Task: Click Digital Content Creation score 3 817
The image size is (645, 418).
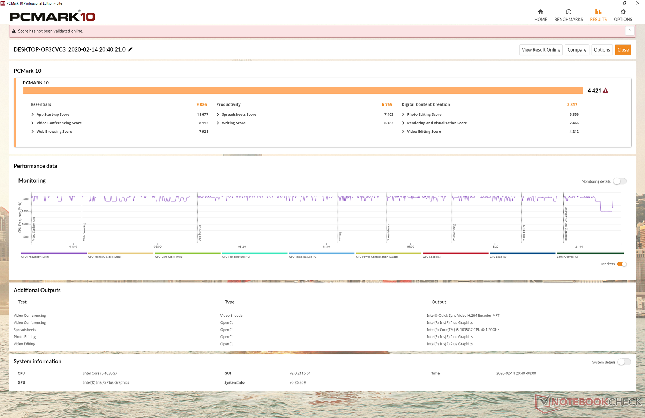Action: [x=572, y=104]
